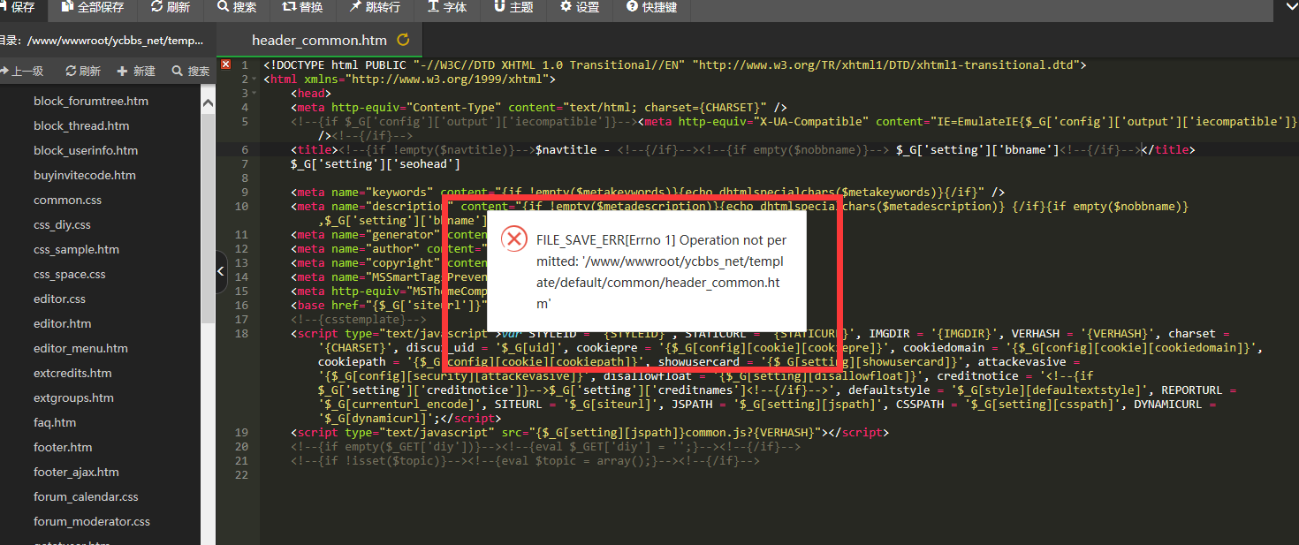This screenshot has height=545, width=1299.
Task: Fold the html block at line 2
Action: click(254, 79)
